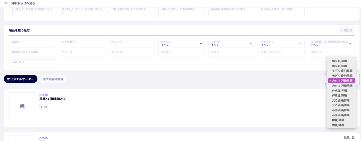Open 分析トップへ戻る link
The width and height of the screenshot is (361, 141).
point(23,3)
